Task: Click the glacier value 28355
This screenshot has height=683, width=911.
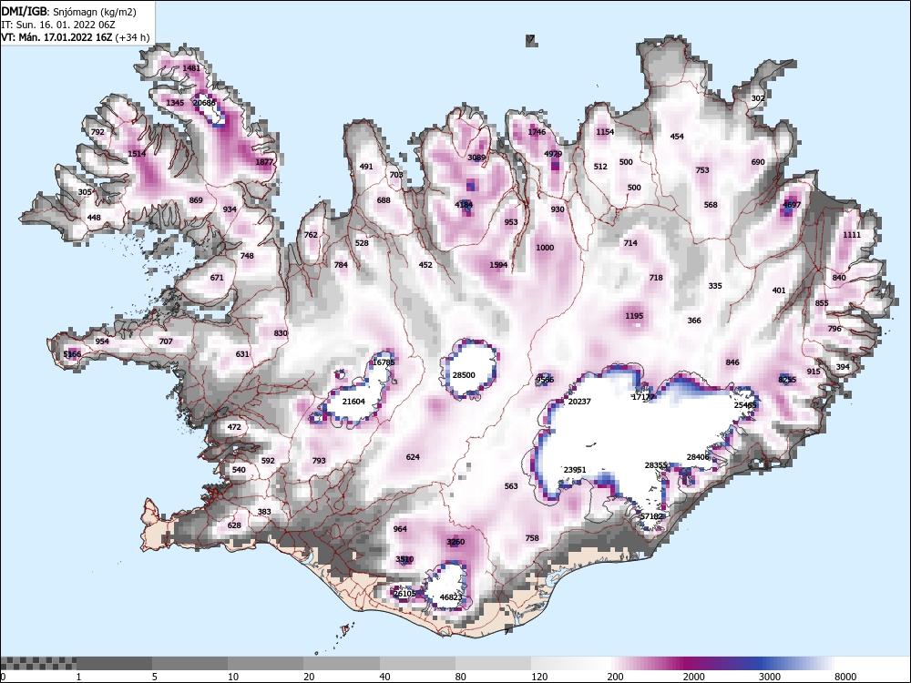Action: click(656, 465)
